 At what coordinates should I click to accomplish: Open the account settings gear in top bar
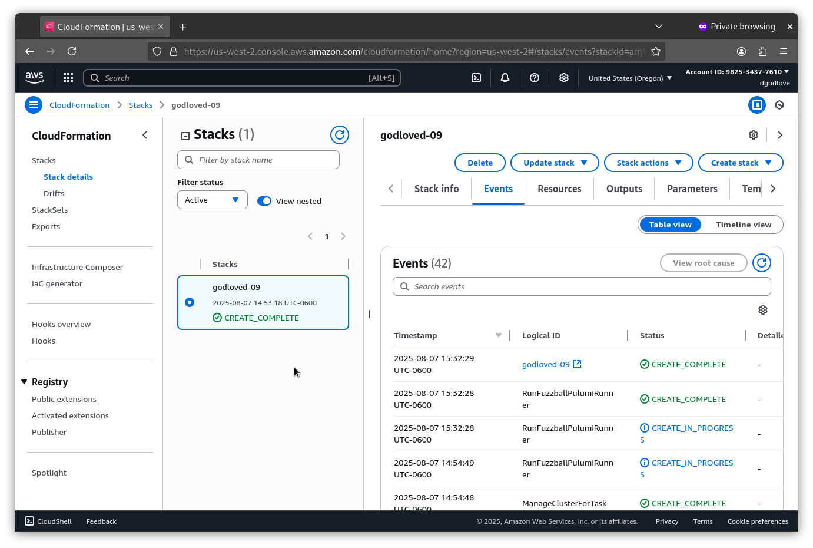click(x=563, y=77)
